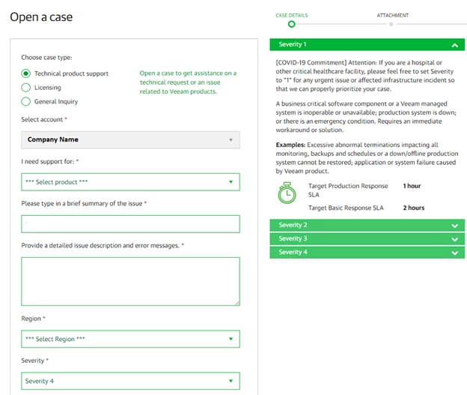The image size is (467, 395).
Task: Click the 'Target Production Response SLA' label
Action: (348, 190)
